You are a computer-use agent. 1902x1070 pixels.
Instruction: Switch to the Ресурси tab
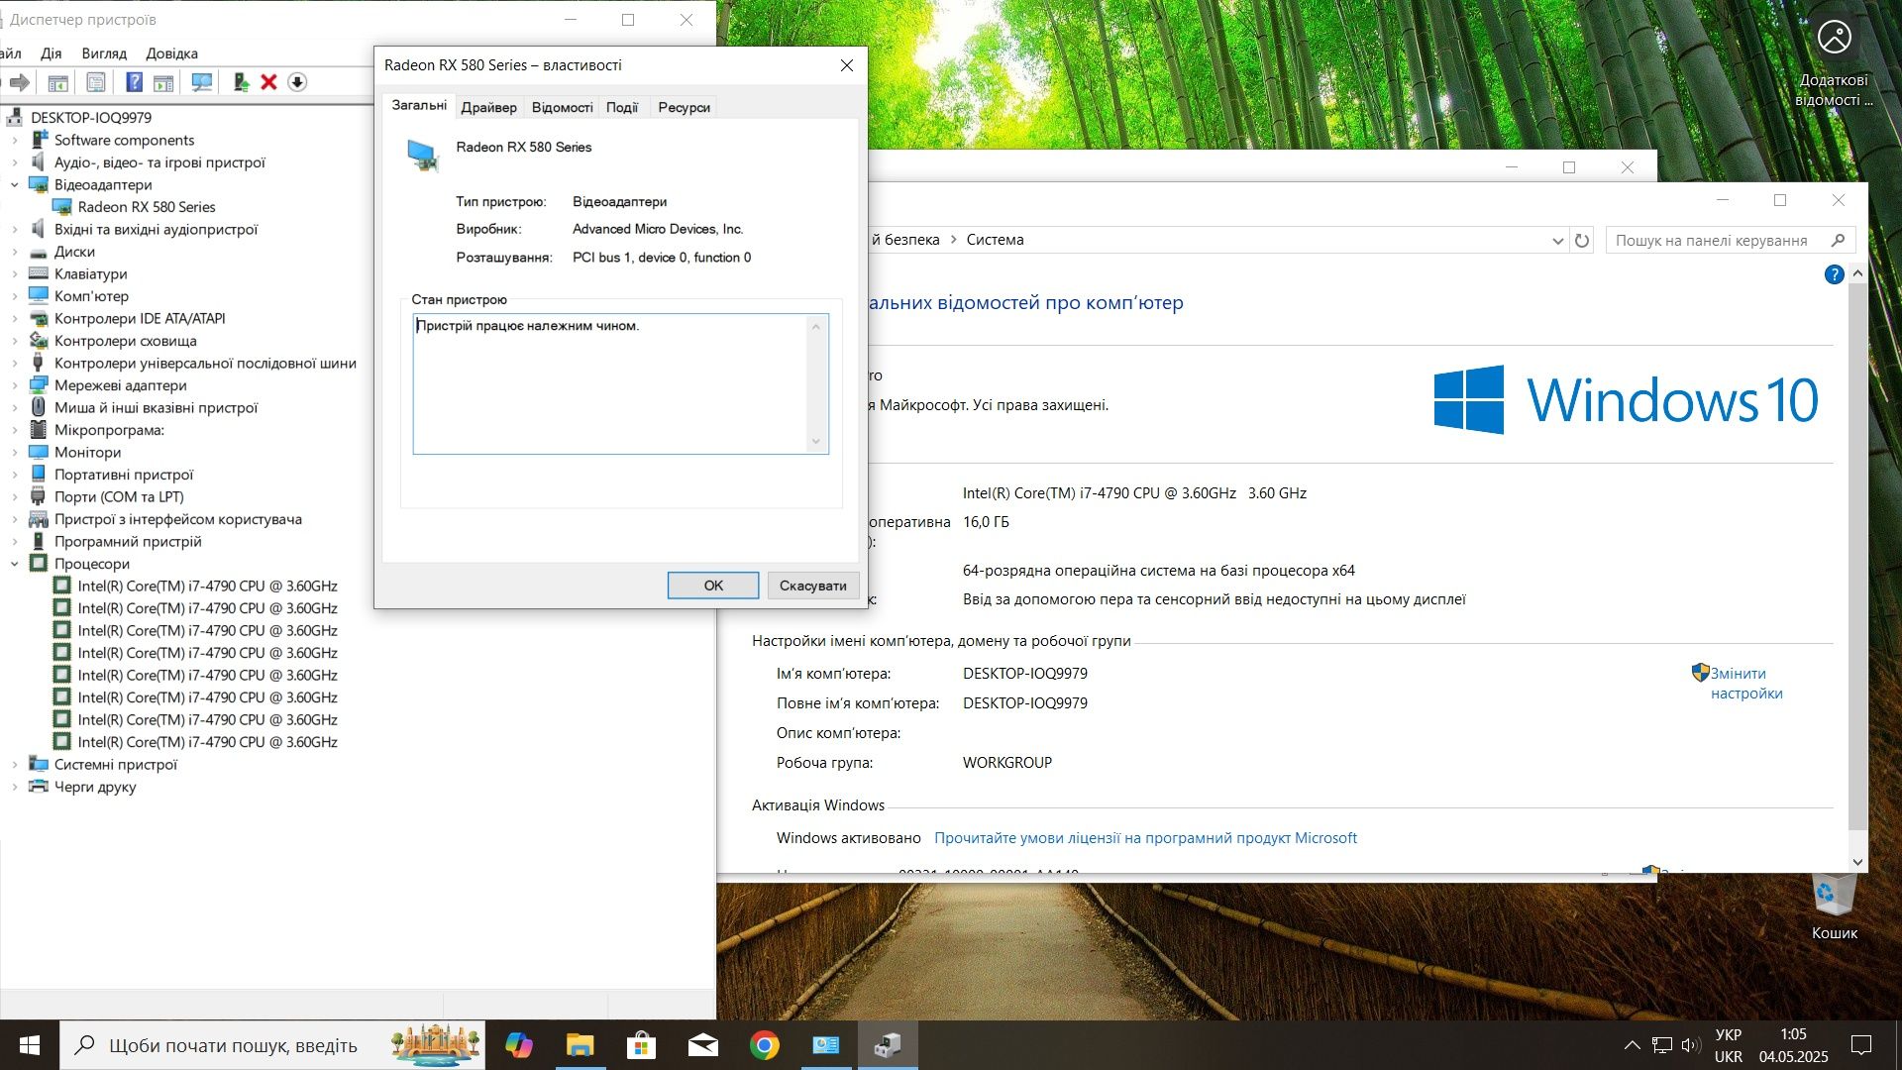coord(684,107)
